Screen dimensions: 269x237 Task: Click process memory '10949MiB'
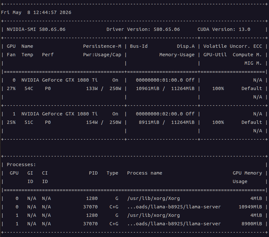coord(250,207)
